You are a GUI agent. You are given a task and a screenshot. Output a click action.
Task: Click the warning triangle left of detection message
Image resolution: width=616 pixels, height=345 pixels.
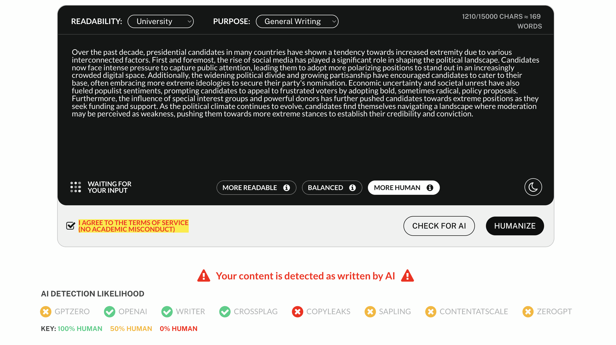(x=204, y=276)
